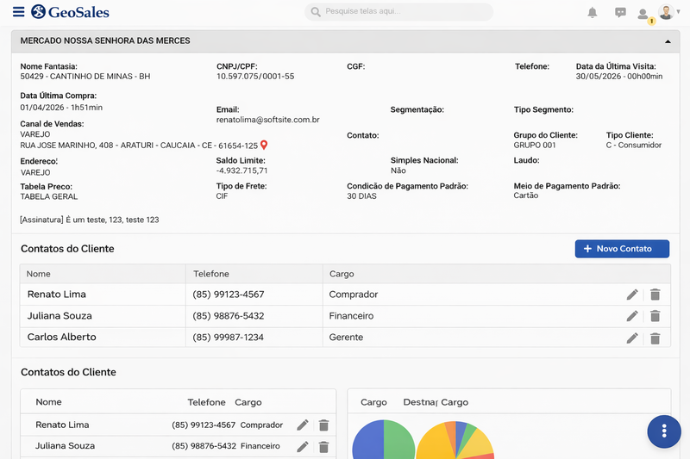Delete Juliana Souza in the lower narrow table

tap(323, 447)
